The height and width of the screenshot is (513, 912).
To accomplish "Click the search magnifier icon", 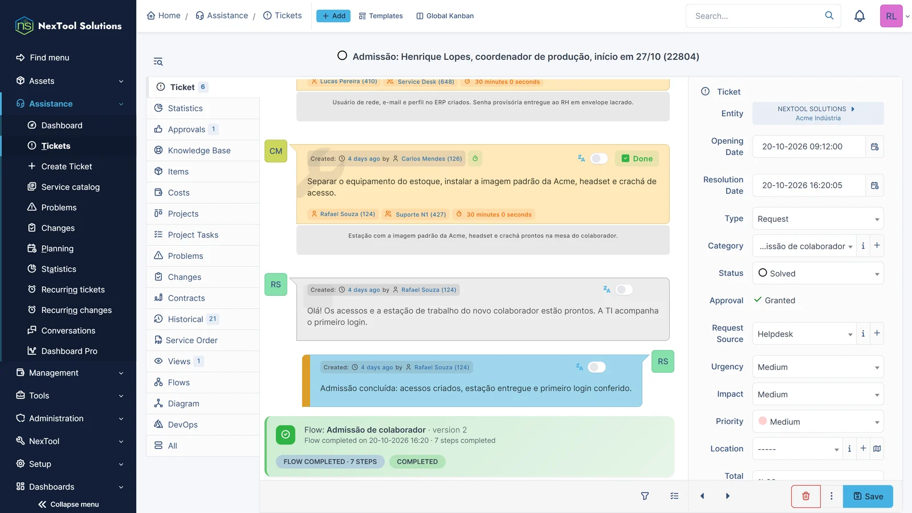I will tap(829, 15).
